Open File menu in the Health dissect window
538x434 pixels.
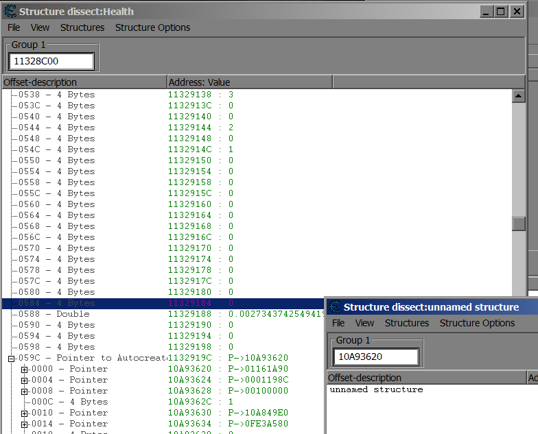[14, 27]
